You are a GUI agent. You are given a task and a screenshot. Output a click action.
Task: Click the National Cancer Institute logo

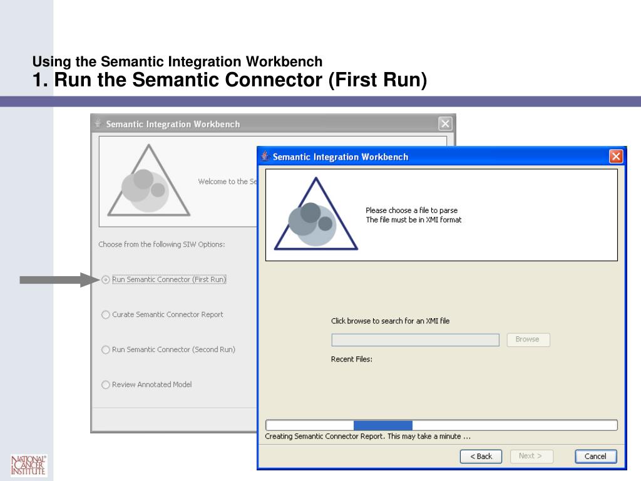point(28,465)
